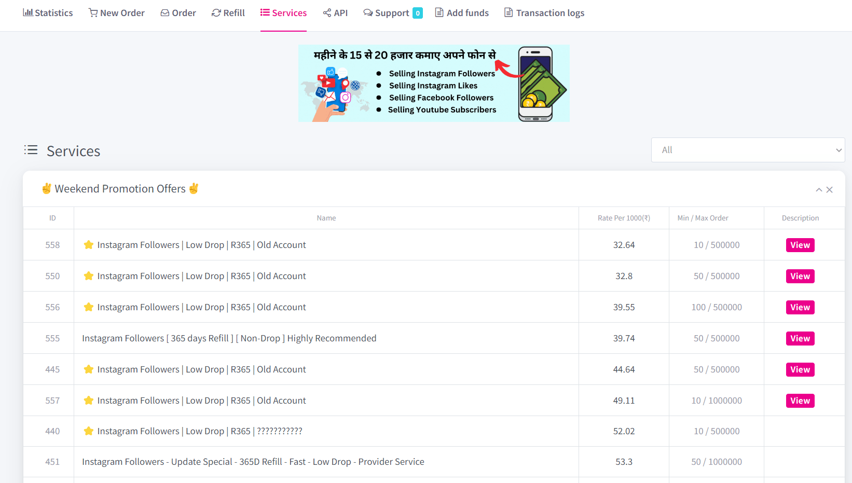
Task: Click the Refill arrows icon
Action: tap(216, 12)
